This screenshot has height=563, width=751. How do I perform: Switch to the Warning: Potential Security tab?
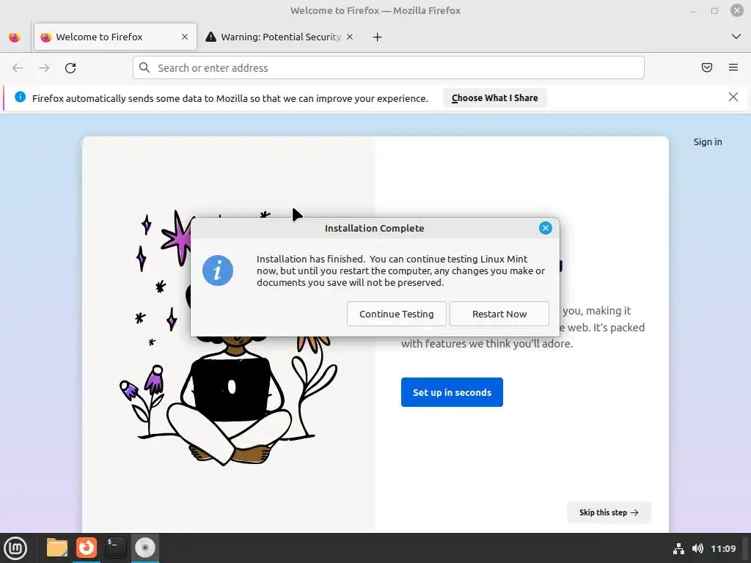(279, 37)
